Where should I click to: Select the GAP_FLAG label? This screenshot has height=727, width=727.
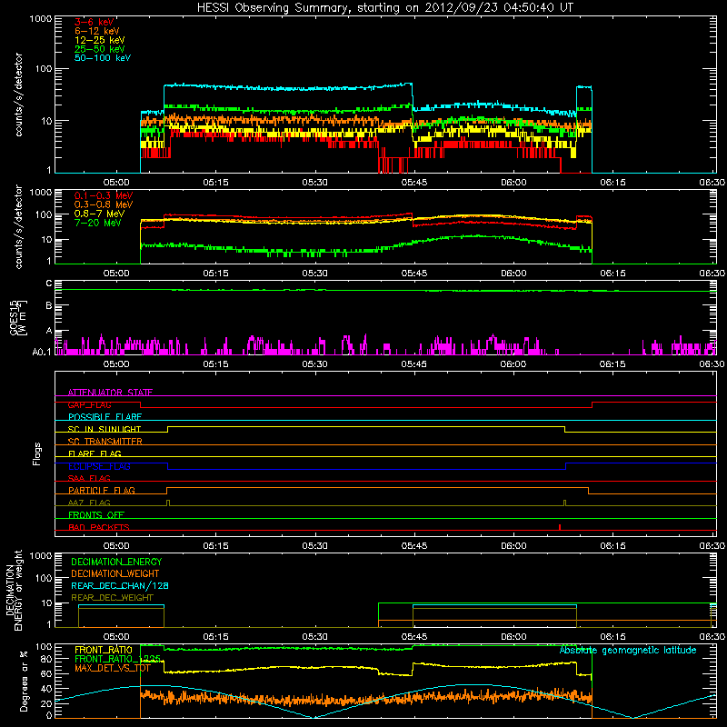[89, 404]
